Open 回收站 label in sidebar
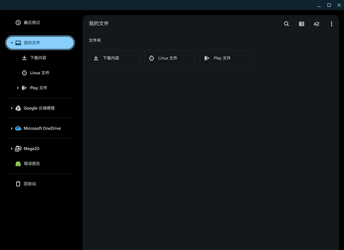The width and height of the screenshot is (344, 250). point(30,184)
